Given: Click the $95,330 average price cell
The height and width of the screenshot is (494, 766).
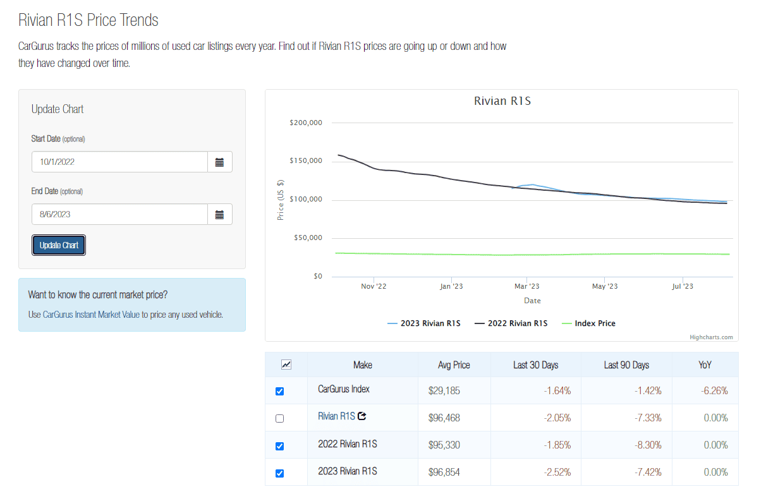Looking at the screenshot, I should tap(444, 445).
